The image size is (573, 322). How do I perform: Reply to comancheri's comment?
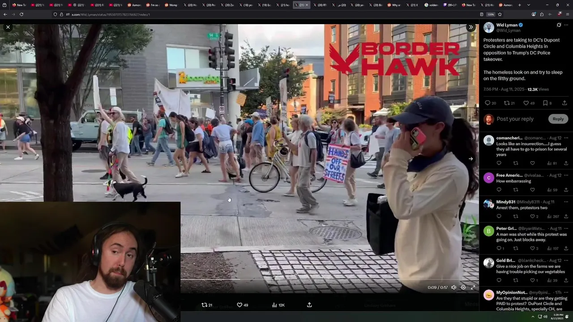point(499,163)
